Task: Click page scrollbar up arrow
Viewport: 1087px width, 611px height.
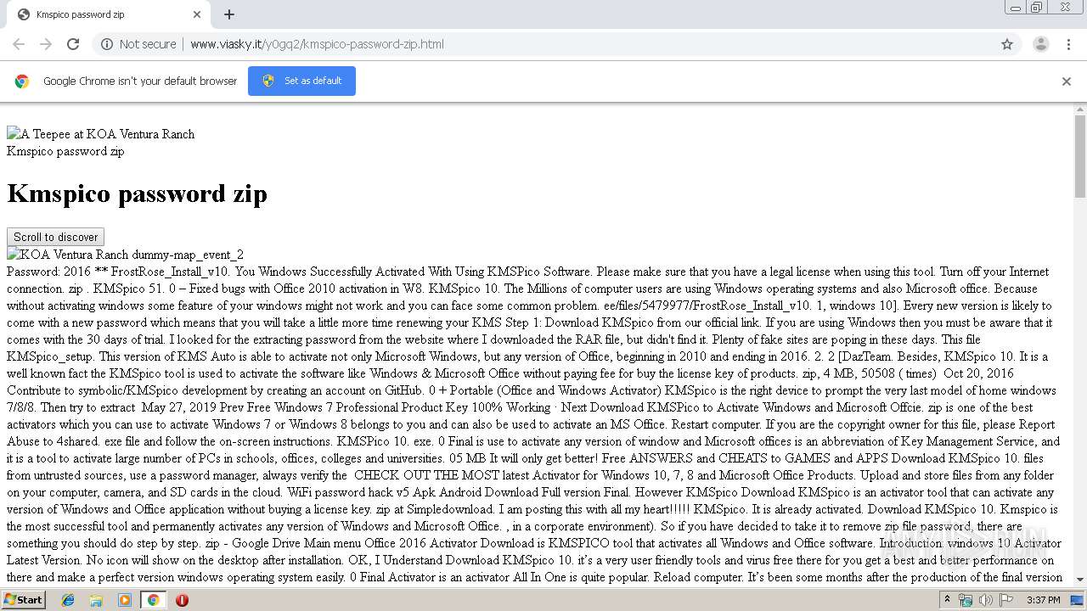Action: [x=1080, y=109]
